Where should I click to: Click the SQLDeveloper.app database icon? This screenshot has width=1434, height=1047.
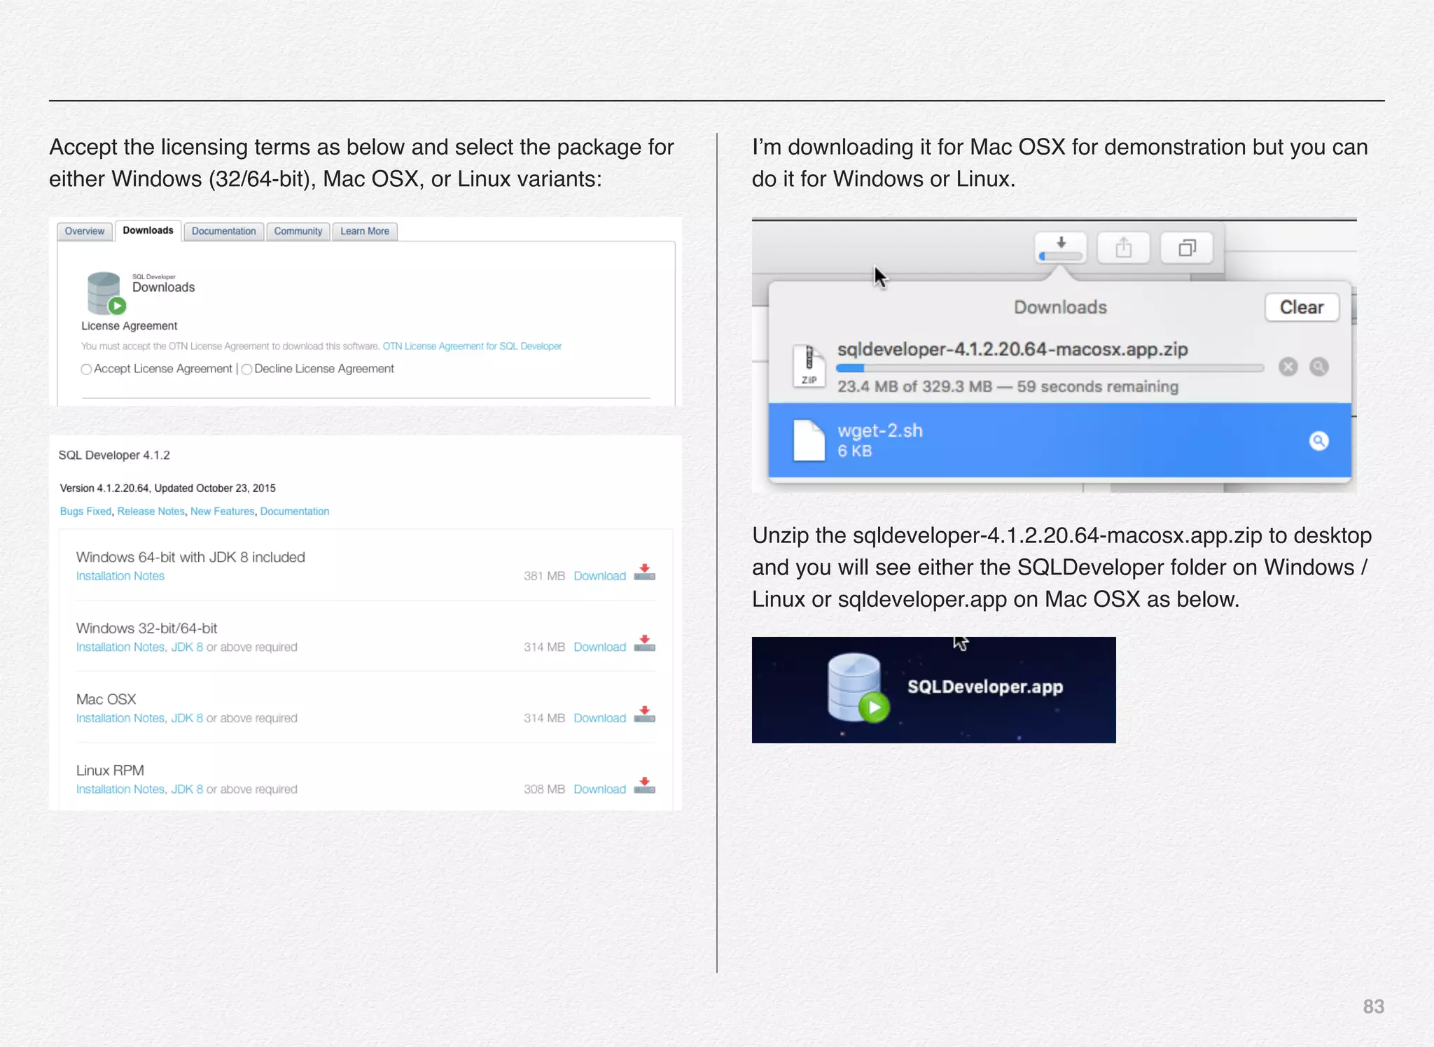pos(858,688)
